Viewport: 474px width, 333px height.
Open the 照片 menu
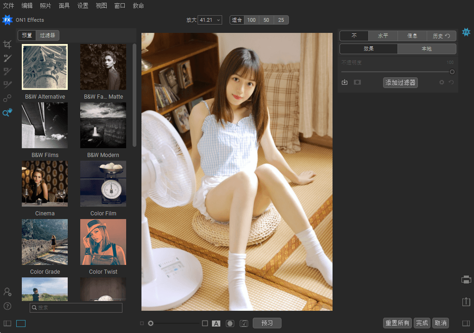pyautogui.click(x=45, y=6)
